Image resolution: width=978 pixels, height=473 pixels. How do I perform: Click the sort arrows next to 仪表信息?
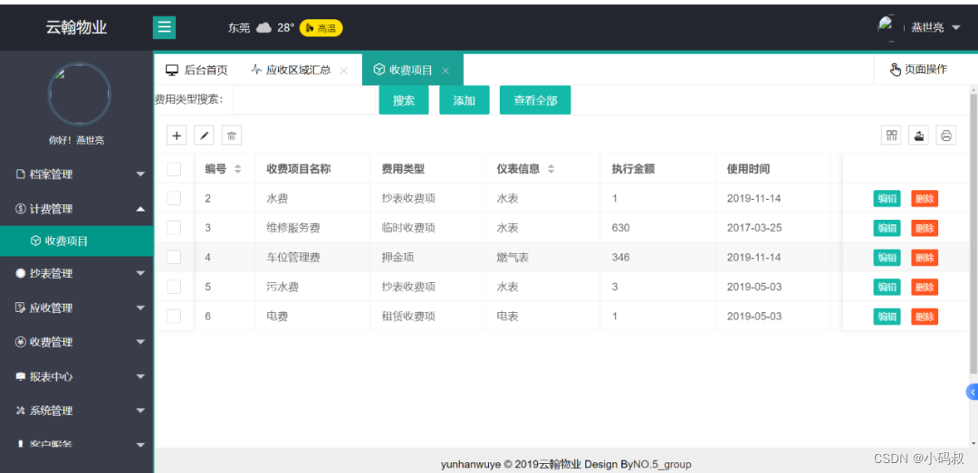pos(551,169)
